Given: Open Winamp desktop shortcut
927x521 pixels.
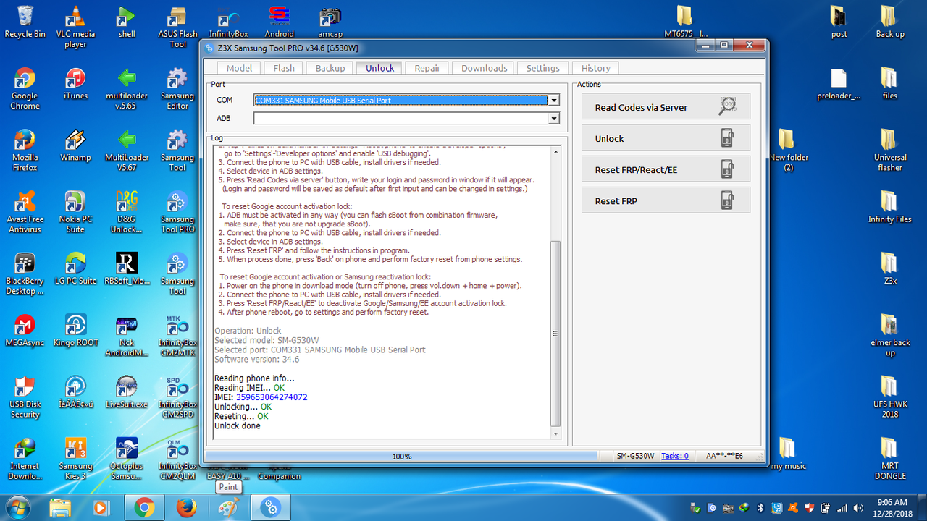Looking at the screenshot, I should [x=75, y=145].
